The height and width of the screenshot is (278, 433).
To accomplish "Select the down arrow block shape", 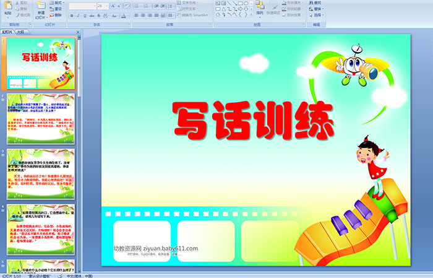I will coord(246,9).
